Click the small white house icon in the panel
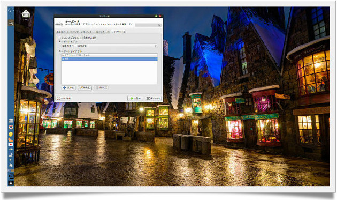This screenshot has width=337, height=200. point(11,165)
